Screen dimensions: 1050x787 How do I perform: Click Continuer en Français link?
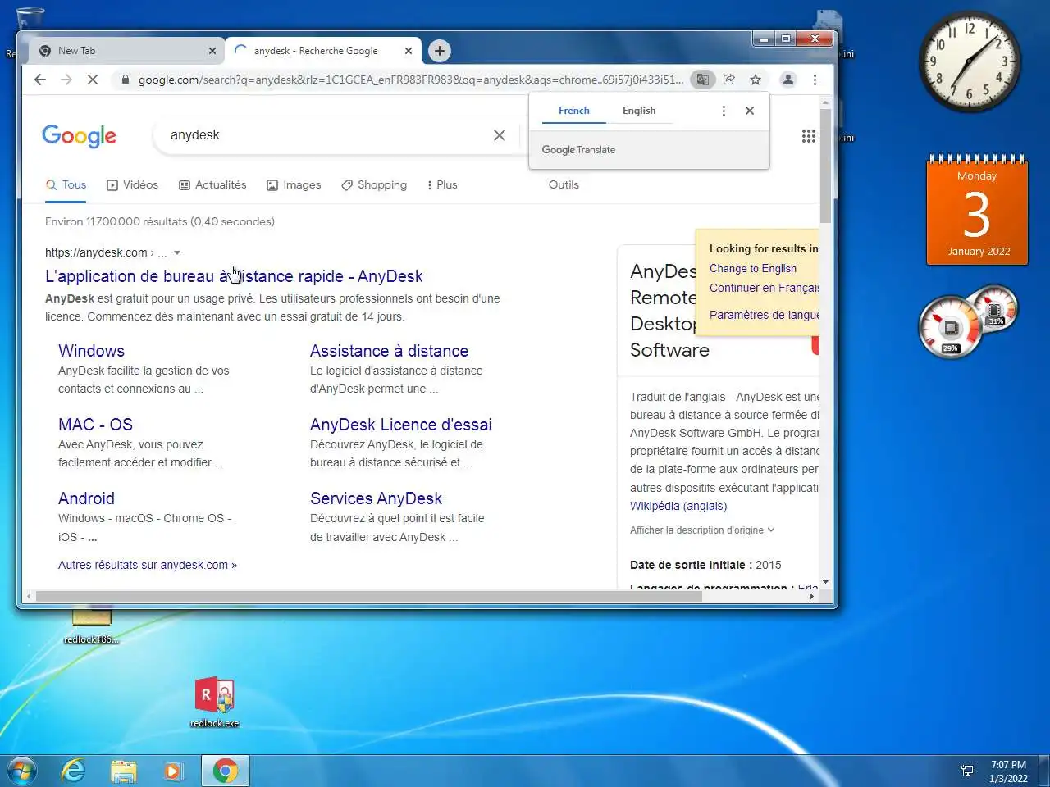[764, 289]
